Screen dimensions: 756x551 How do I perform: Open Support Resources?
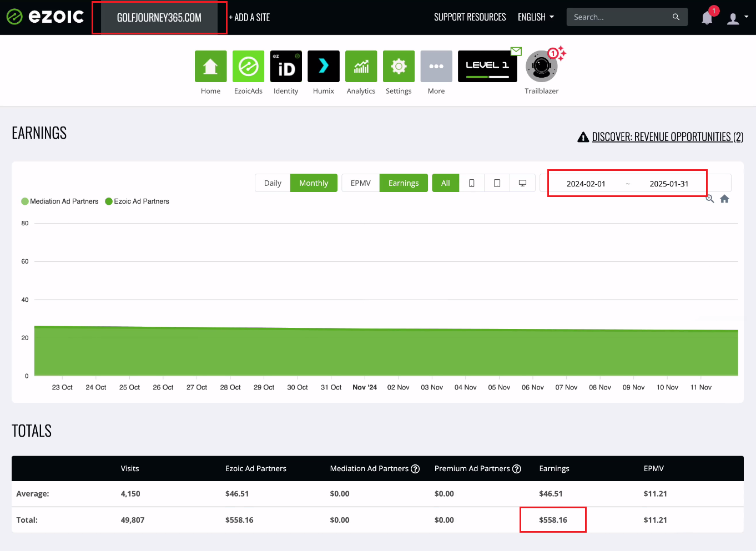(470, 17)
